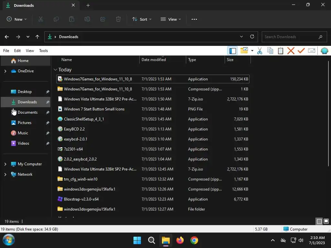The image size is (331, 248).
Task: Select tm_cfg_win8-win10 zip file
Action: (x=153, y=179)
